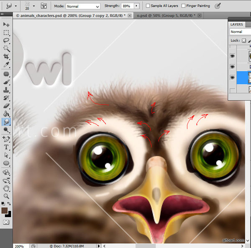The width and height of the screenshot is (251, 248).
Task: Select the Brush tool
Action: [x=6, y=82]
